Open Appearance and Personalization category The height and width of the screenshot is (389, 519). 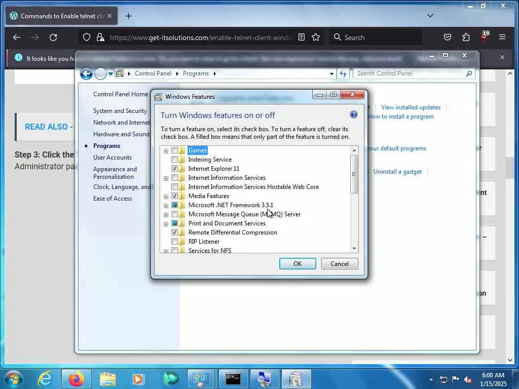pos(115,173)
